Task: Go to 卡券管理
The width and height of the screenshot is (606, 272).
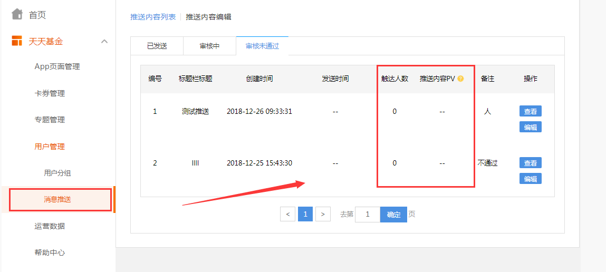Action: (50, 93)
